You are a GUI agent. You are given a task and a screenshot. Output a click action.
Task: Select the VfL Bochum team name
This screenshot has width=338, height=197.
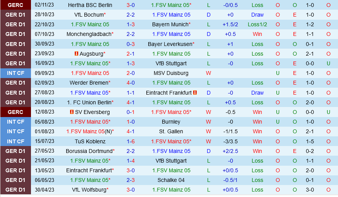[x=89, y=15]
